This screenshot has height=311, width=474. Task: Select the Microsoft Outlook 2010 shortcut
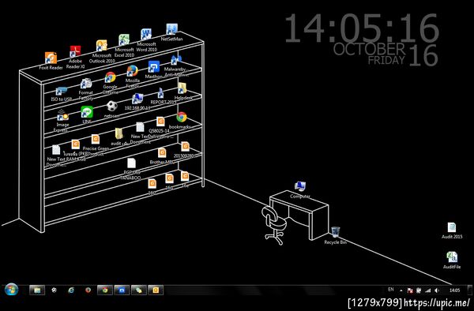pyautogui.click(x=102, y=46)
